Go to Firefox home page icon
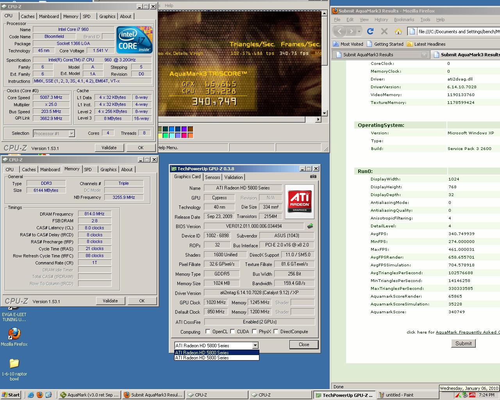The height and width of the screenshot is (400, 500). [x=398, y=31]
